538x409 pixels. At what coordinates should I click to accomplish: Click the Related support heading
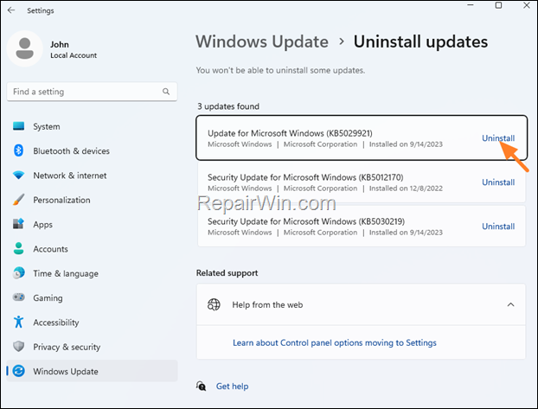point(227,272)
